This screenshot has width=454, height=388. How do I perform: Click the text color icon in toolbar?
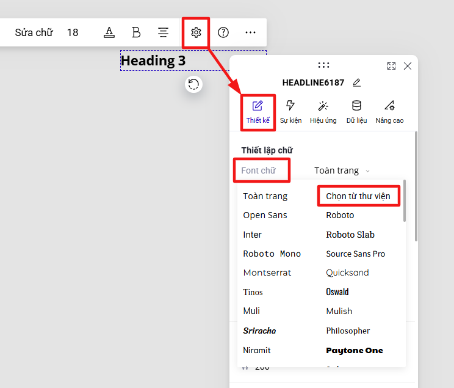109,32
